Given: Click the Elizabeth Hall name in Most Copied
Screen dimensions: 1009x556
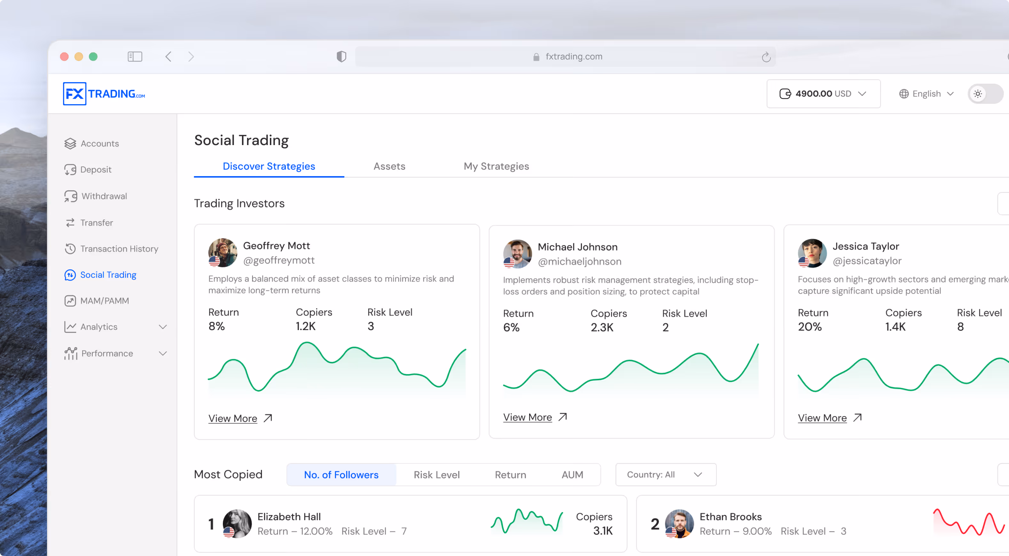Looking at the screenshot, I should (x=289, y=516).
